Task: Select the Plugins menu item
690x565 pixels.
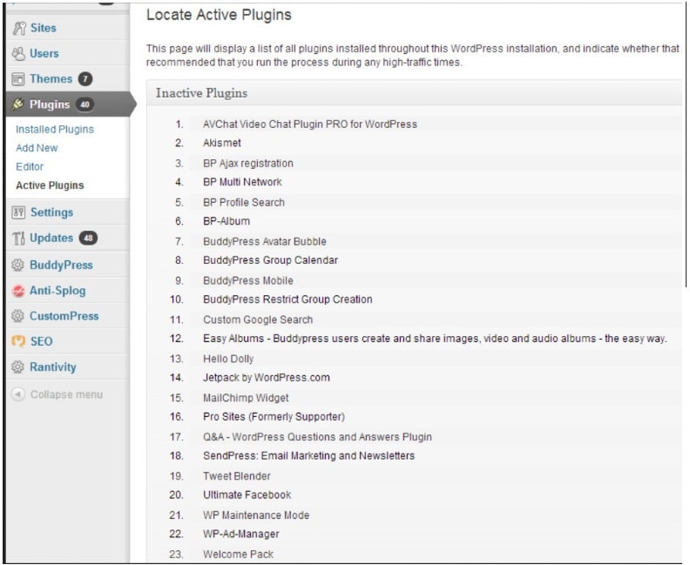Action: click(x=50, y=104)
